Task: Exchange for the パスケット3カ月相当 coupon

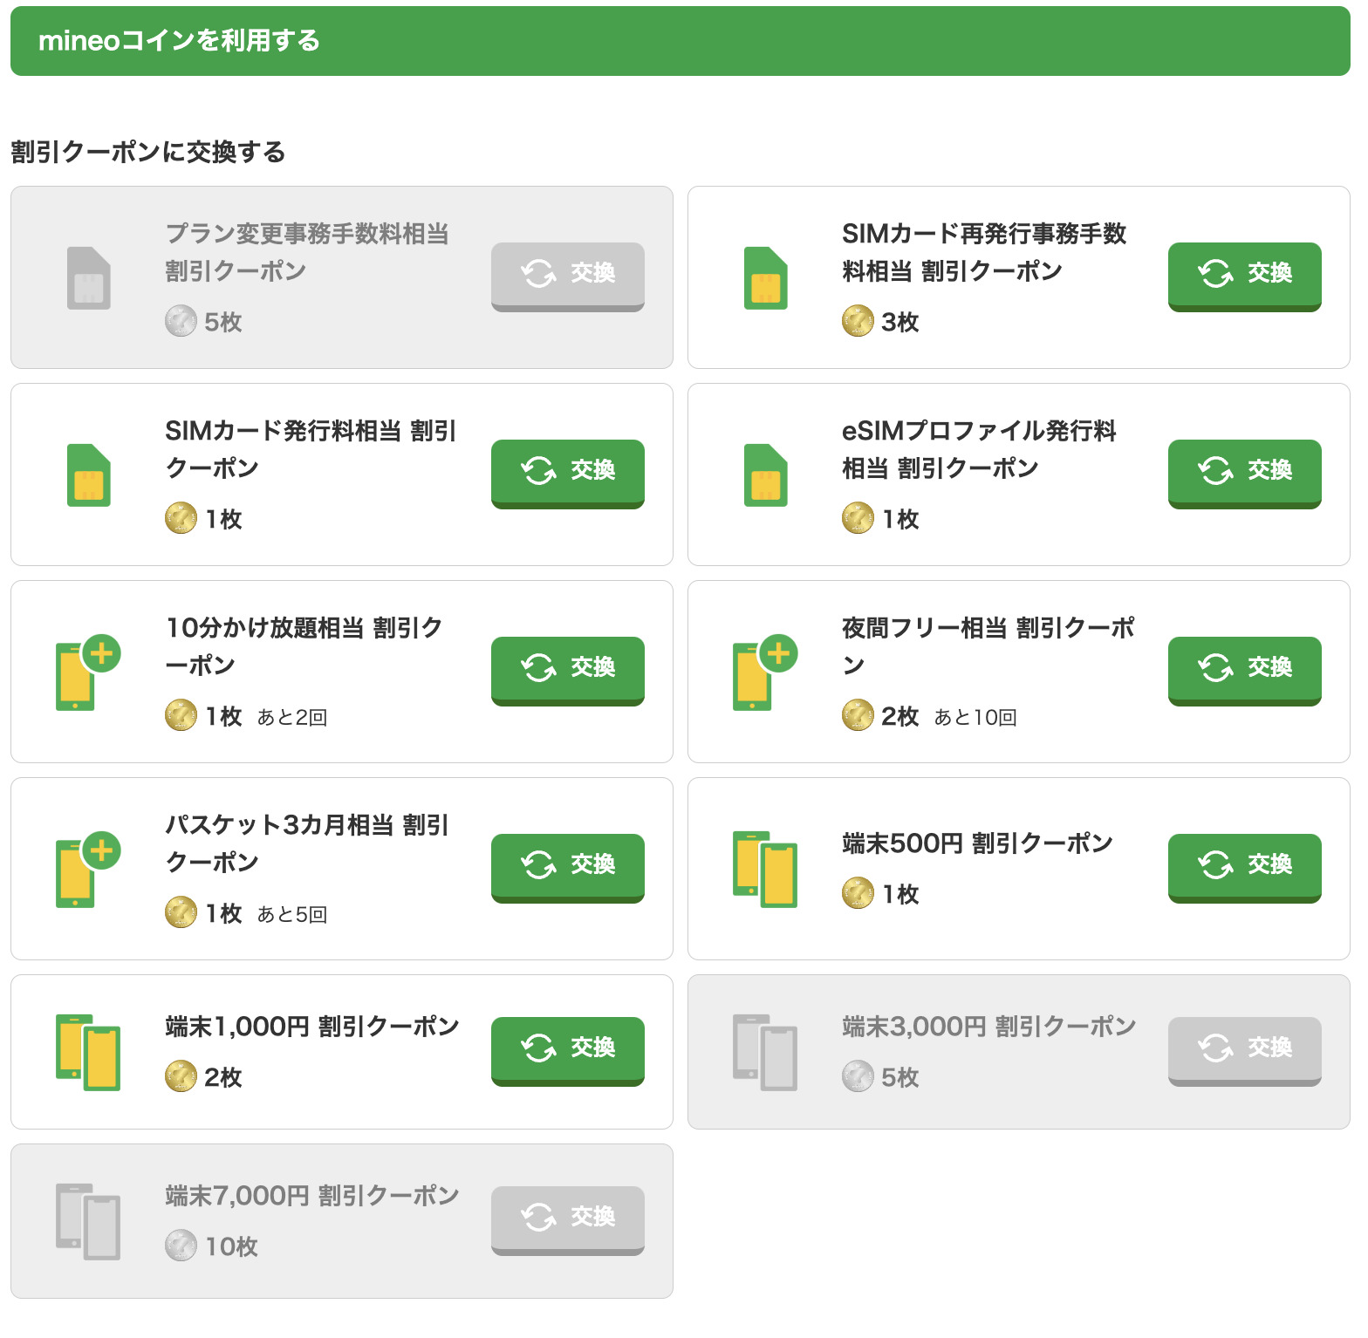Action: pos(567,866)
